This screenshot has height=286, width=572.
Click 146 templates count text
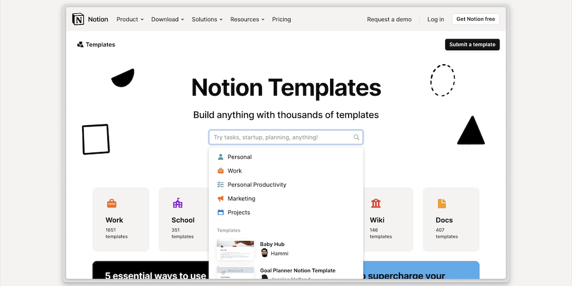point(380,233)
